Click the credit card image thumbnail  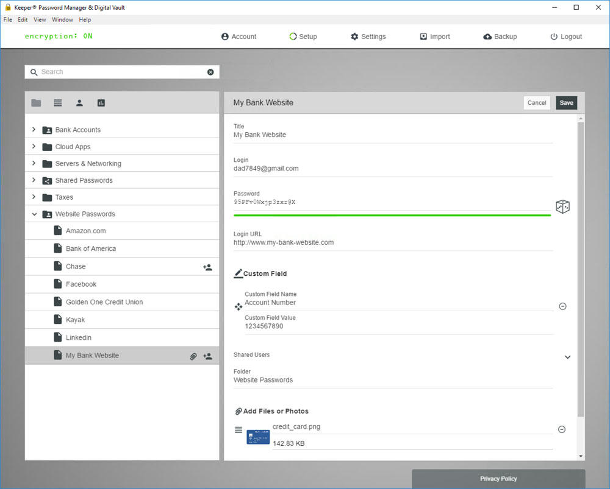pyautogui.click(x=258, y=437)
